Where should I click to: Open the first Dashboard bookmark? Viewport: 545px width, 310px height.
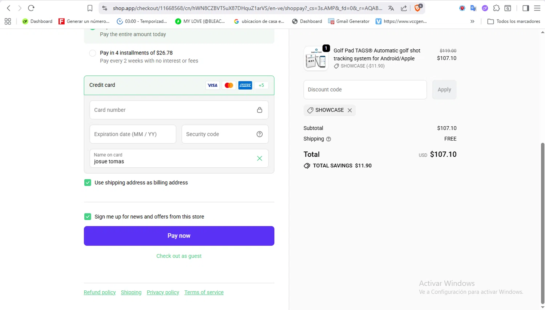[x=37, y=21]
